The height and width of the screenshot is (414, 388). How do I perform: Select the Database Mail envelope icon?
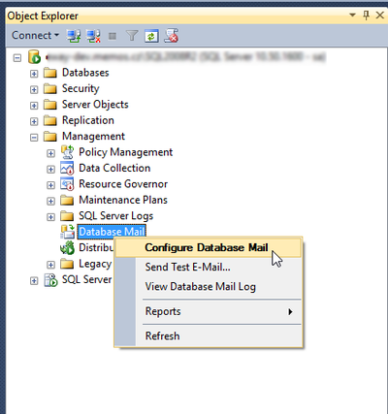point(68,232)
